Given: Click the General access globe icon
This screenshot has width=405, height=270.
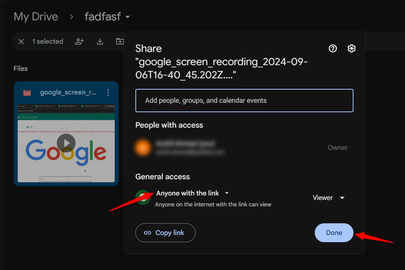Looking at the screenshot, I should pyautogui.click(x=143, y=197).
